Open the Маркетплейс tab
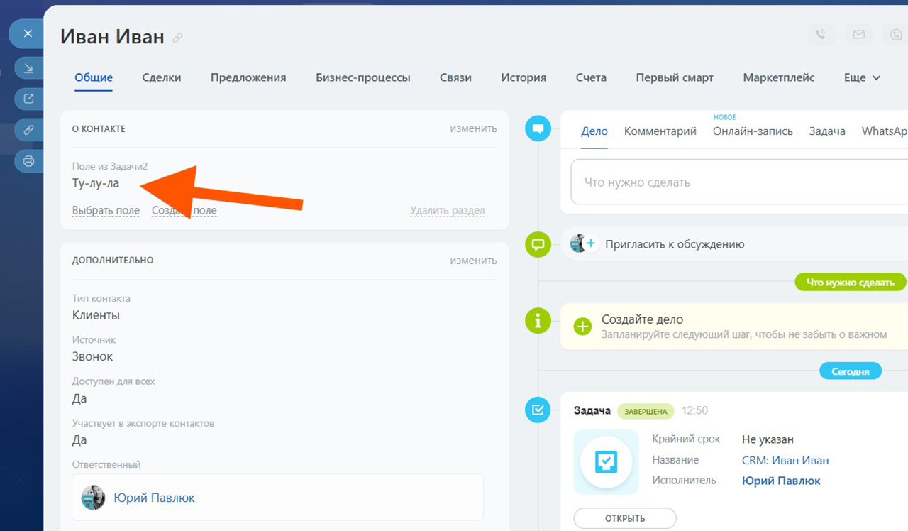The height and width of the screenshot is (531, 908). pos(779,77)
